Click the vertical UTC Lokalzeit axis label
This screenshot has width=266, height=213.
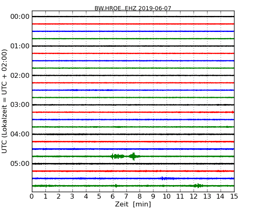coord(4,102)
